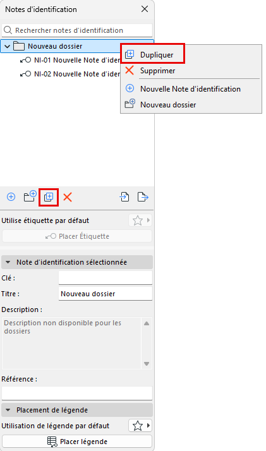This screenshot has width=266, height=451.
Task: Click the export keynotes icon
Action: point(143,197)
